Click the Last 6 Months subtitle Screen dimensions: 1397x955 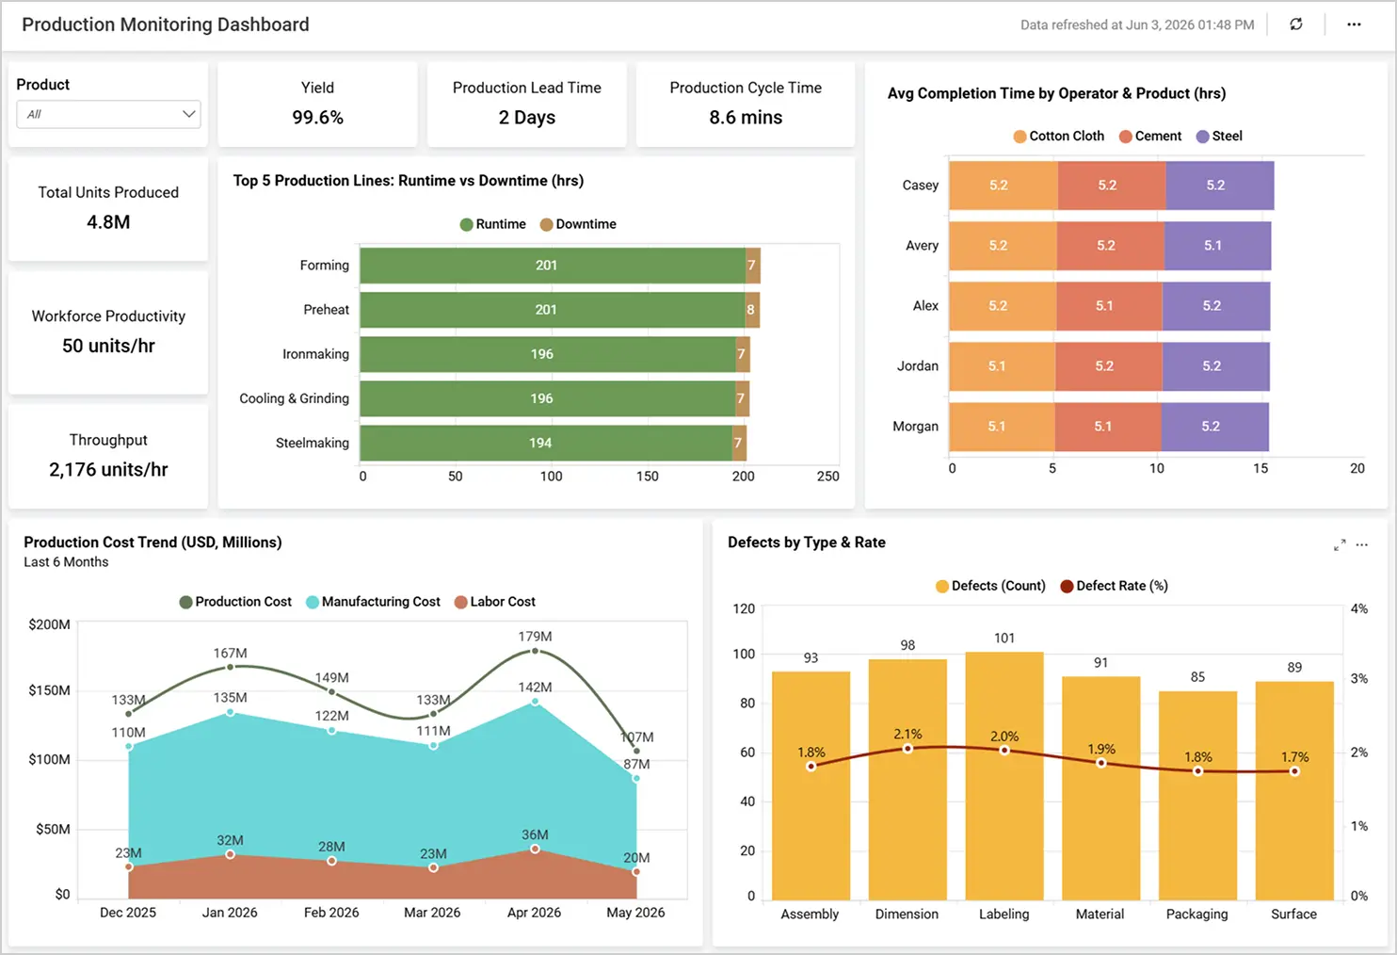(x=66, y=562)
